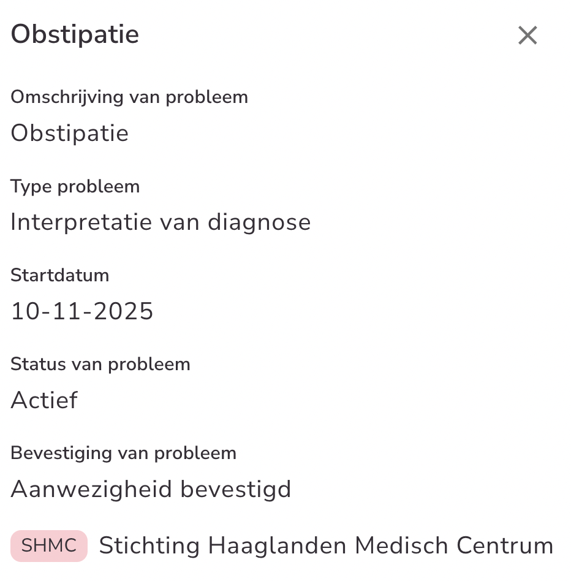Select the Omschrijving van probleem label
The width and height of the screenshot is (571, 581).
(129, 97)
